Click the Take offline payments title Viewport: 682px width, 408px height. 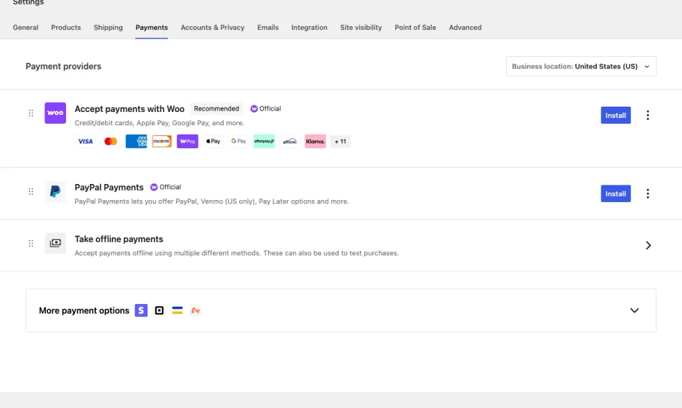(x=119, y=239)
